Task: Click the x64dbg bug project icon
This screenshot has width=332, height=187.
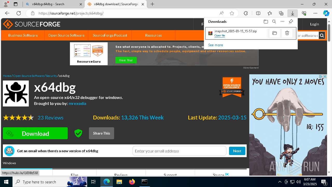Action: pos(16,94)
